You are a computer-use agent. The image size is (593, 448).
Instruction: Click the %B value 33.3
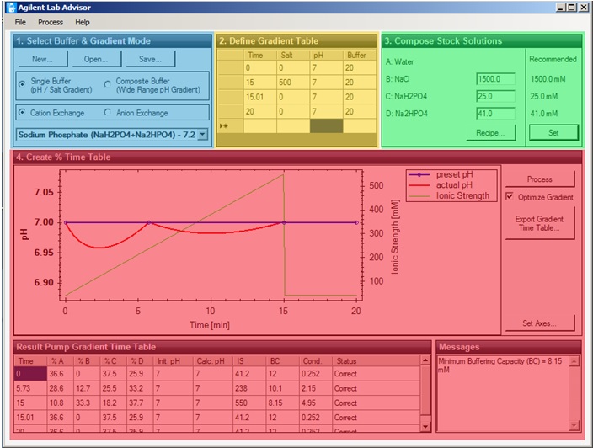[x=88, y=403]
